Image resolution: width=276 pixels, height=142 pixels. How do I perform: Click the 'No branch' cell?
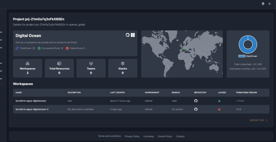(177, 109)
